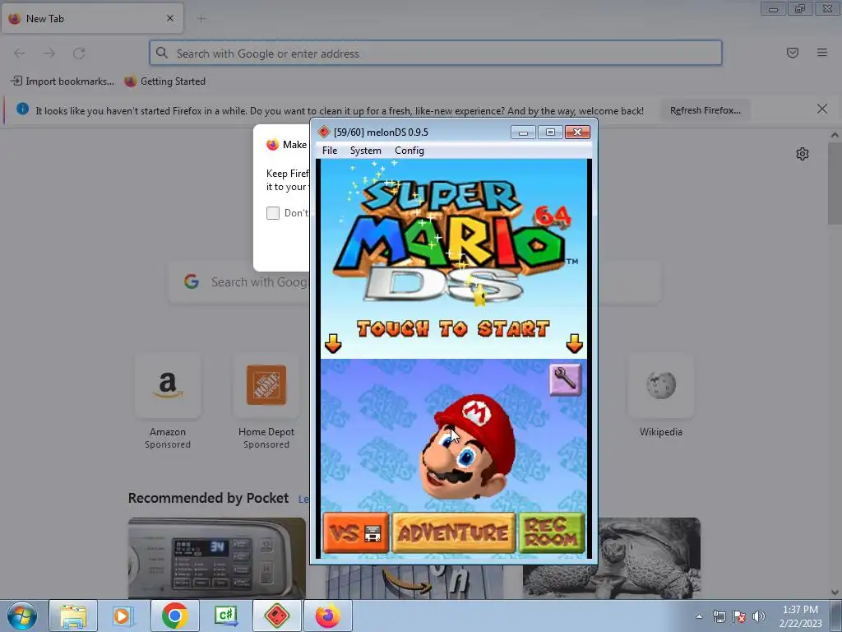
Task: Click the Recommended by Pocket heading
Action: point(208,498)
